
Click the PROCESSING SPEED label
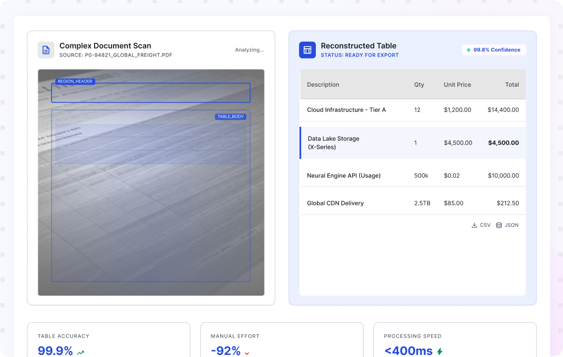tap(412, 336)
